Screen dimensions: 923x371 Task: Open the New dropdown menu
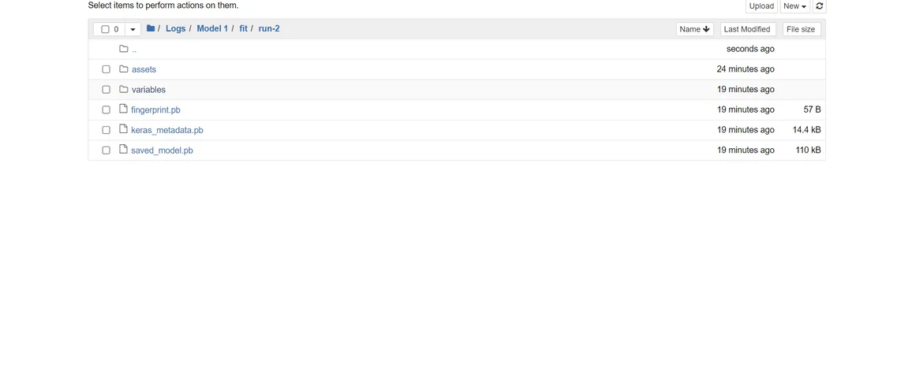[794, 6]
